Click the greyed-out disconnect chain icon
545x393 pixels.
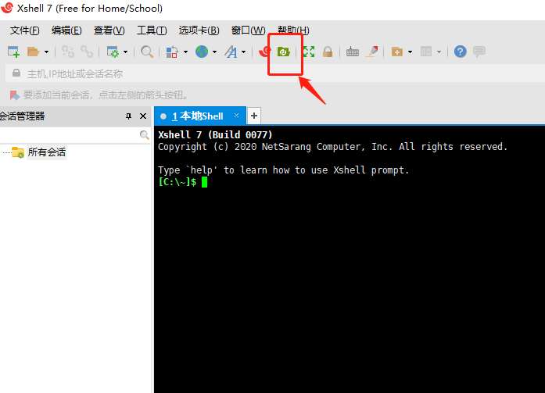[x=87, y=52]
